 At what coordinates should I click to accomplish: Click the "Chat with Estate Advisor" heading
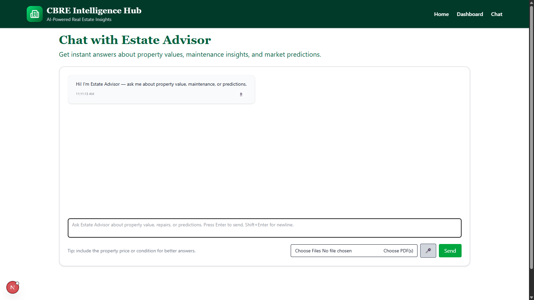[135, 40]
